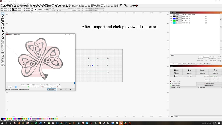222x125 pixels.
Task: Switch to Shape Properties tab
Action: [208, 64]
